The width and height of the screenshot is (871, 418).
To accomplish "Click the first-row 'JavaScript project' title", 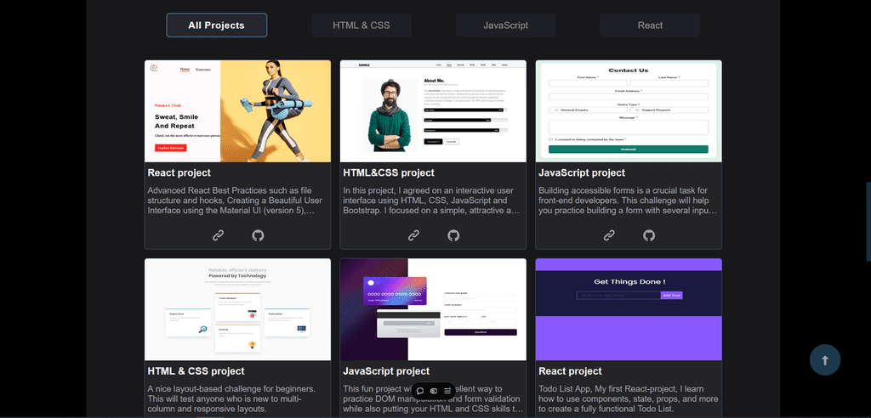I will point(582,172).
